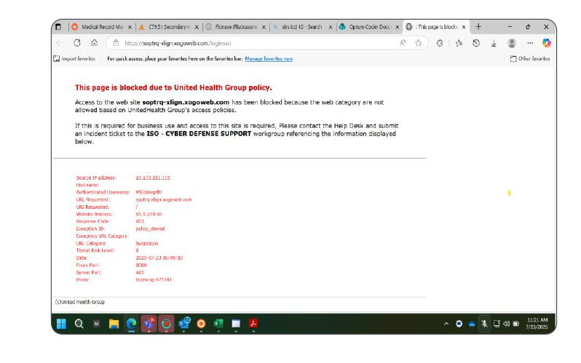The height and width of the screenshot is (363, 581).
Task: Toggle the muted microphone tray icon
Action: (x=484, y=324)
